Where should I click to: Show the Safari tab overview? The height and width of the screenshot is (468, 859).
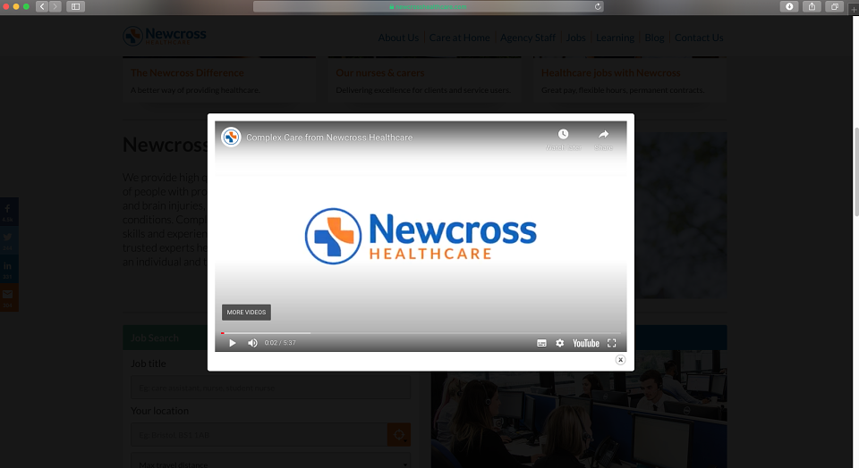834,6
